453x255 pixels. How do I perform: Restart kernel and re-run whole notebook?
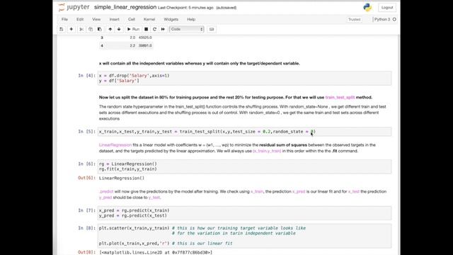(163, 29)
